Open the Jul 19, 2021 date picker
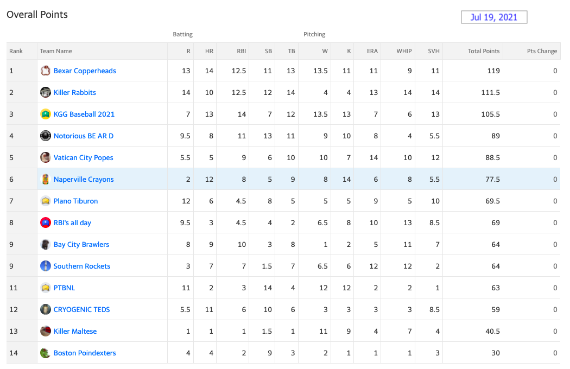570x369 pixels. (494, 17)
